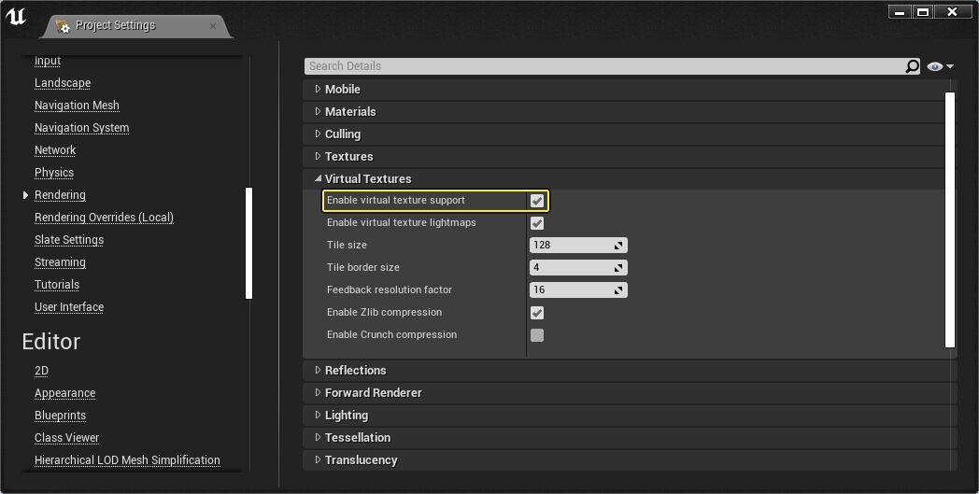The width and height of the screenshot is (979, 494).
Task: Click Tile size spin arrow icon
Action: pyautogui.click(x=617, y=245)
